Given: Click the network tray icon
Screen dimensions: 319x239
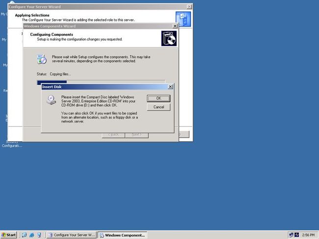Looking at the screenshot, I should coord(291,235).
